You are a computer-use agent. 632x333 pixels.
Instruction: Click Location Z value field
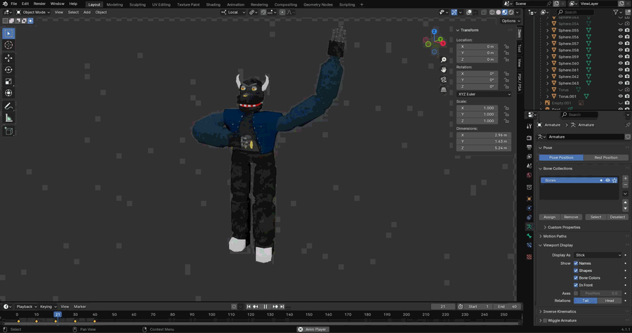(479, 59)
